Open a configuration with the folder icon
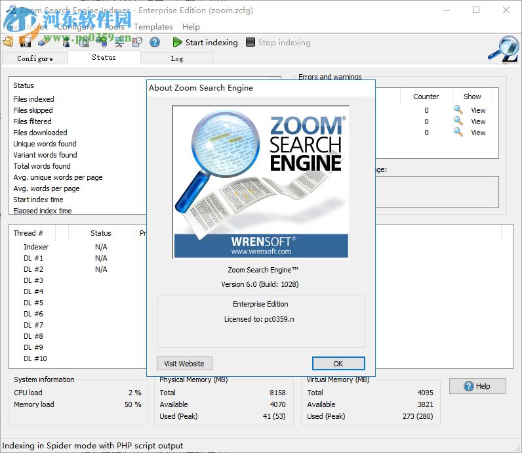 click(x=8, y=42)
